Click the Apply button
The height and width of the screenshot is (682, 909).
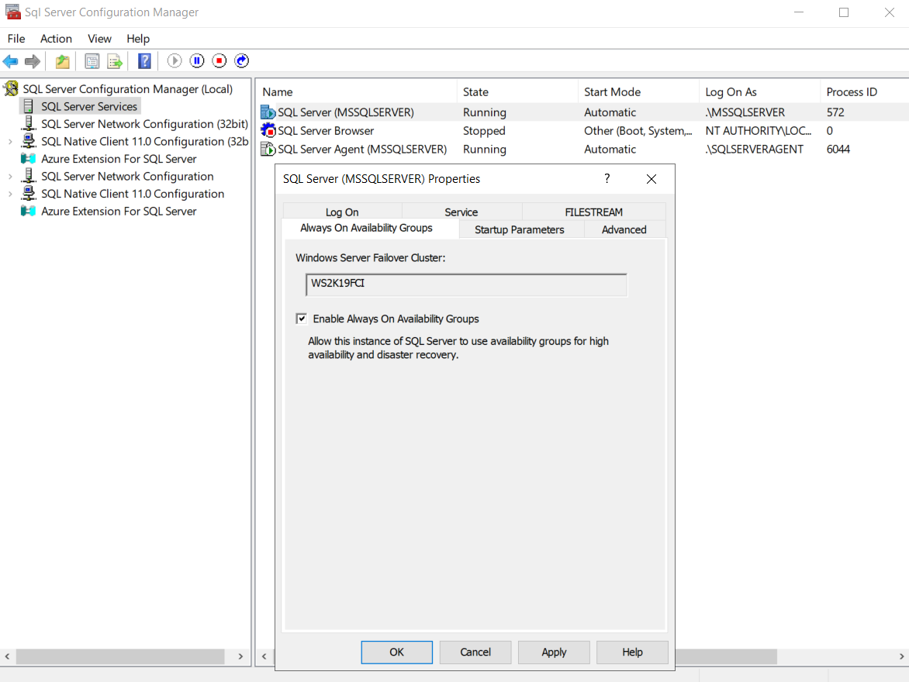553,652
